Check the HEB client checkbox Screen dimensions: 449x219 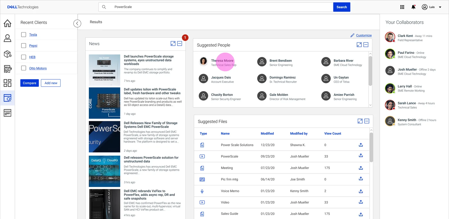(24, 57)
